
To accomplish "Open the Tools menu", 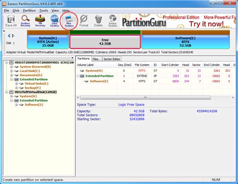I will tap(44, 11).
